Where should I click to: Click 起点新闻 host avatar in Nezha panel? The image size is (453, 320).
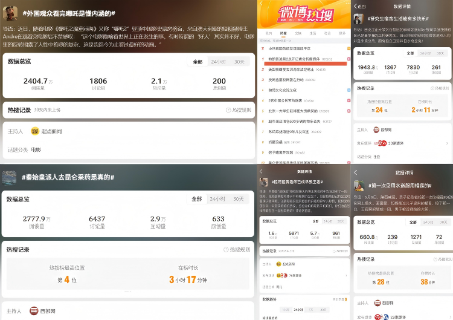click(35, 131)
